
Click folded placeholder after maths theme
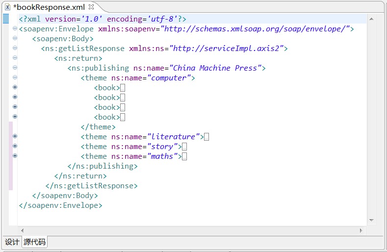[184, 156]
